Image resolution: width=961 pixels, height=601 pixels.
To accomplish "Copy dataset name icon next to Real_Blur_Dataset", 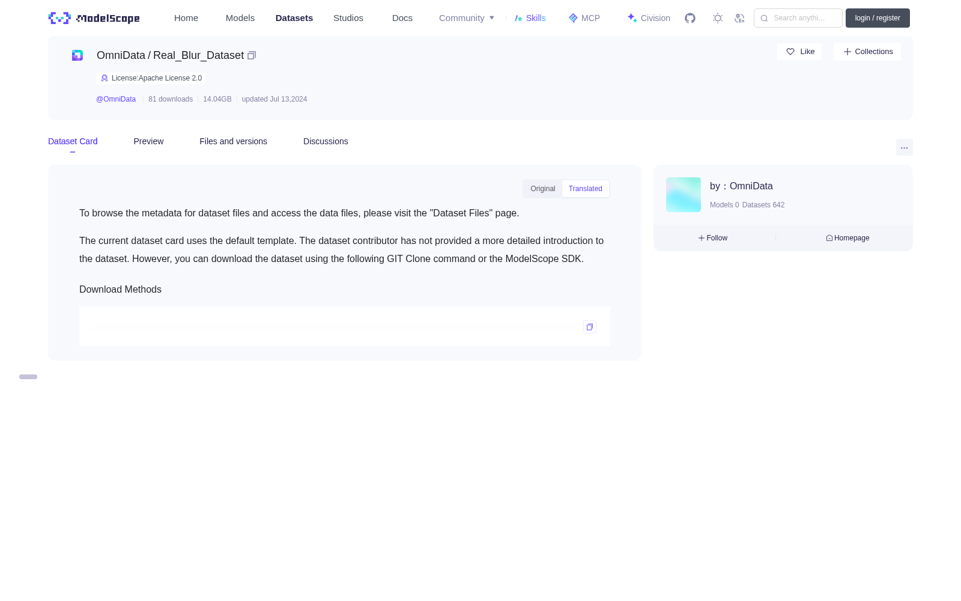I will click(x=252, y=55).
